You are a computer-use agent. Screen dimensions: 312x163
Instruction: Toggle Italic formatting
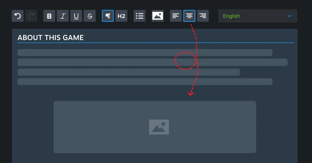(63, 16)
